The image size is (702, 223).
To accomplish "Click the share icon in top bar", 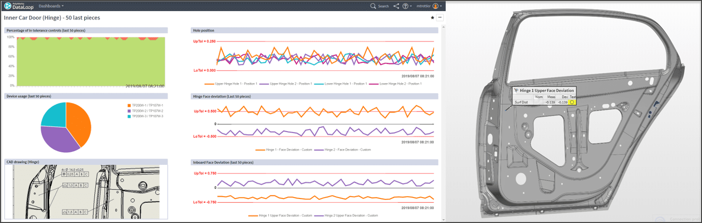I will (396, 6).
